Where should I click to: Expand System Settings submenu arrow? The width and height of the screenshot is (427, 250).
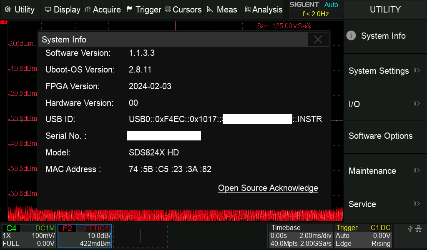tap(417, 70)
